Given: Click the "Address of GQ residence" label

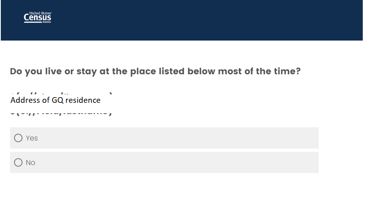Looking at the screenshot, I should tap(55, 100).
